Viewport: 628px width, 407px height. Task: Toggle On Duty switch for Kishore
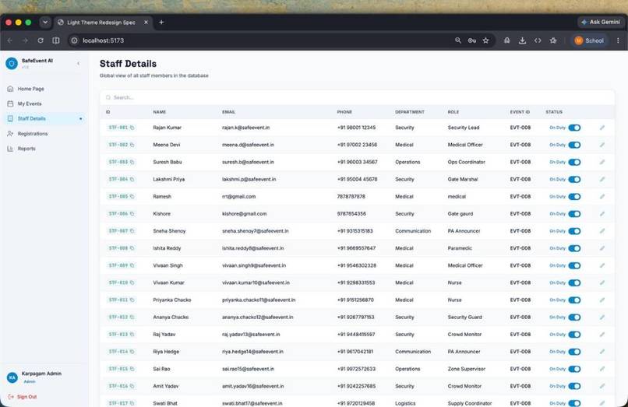pos(574,214)
